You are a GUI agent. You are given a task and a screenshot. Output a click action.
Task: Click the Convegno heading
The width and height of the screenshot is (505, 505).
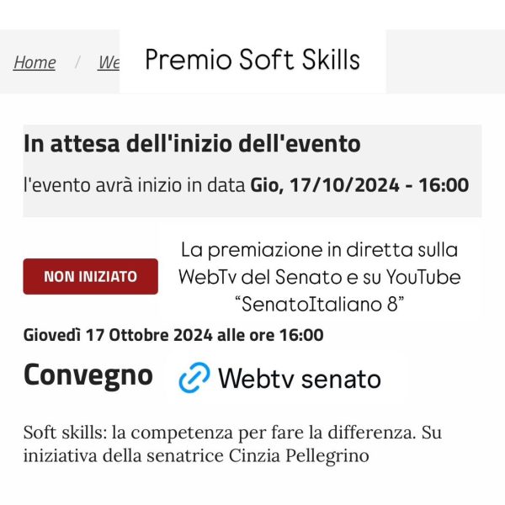coord(88,376)
